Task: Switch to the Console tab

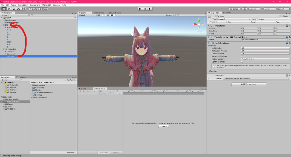Action: pyautogui.click(x=21, y=78)
